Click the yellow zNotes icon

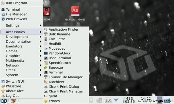pyautogui.click(x=46, y=101)
